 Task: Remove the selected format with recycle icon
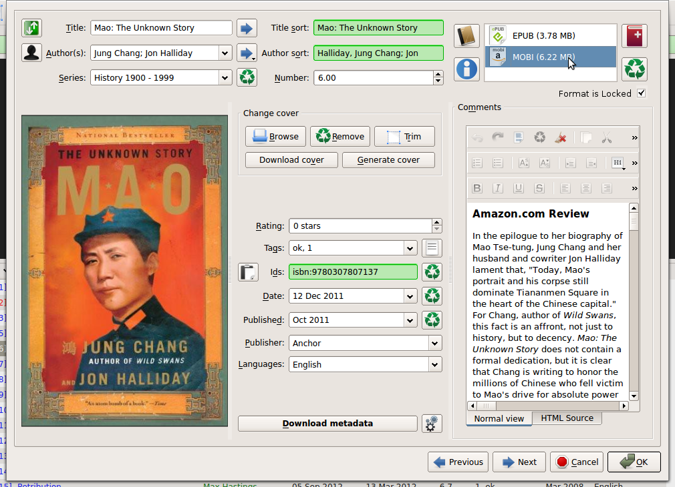point(634,69)
